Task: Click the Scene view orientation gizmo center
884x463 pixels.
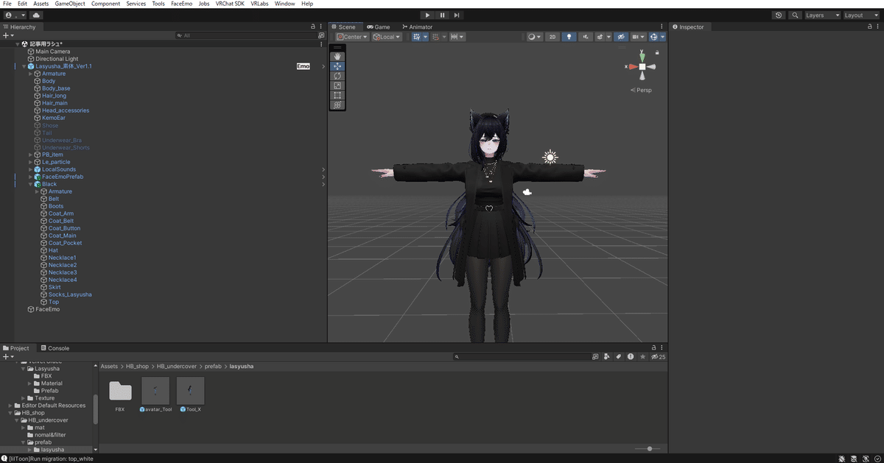Action: click(x=642, y=67)
